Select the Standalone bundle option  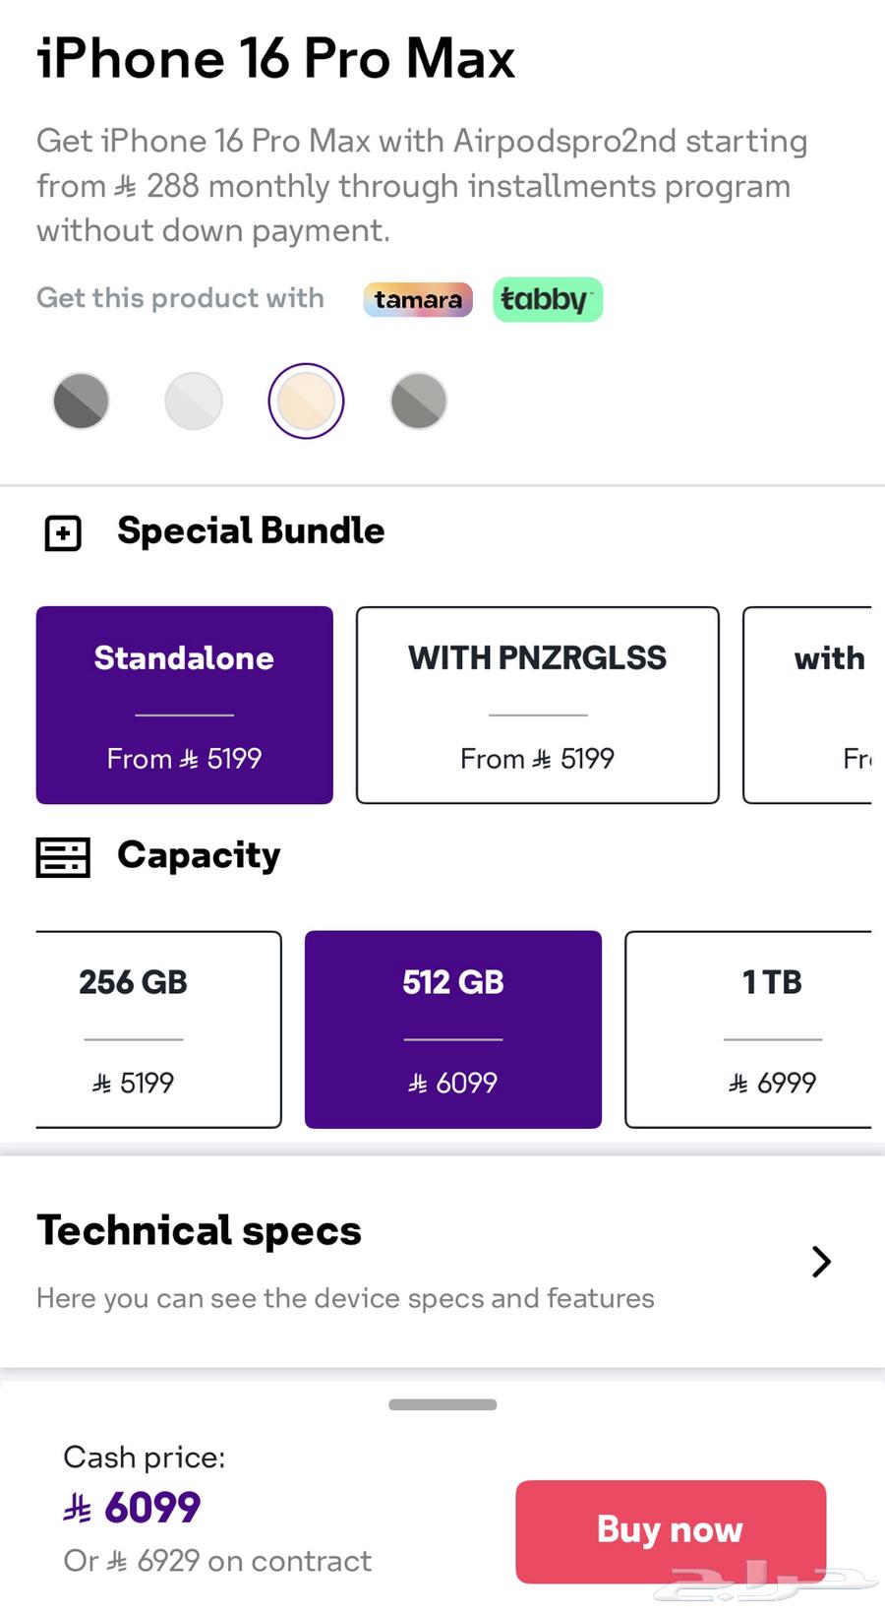pyautogui.click(x=185, y=705)
